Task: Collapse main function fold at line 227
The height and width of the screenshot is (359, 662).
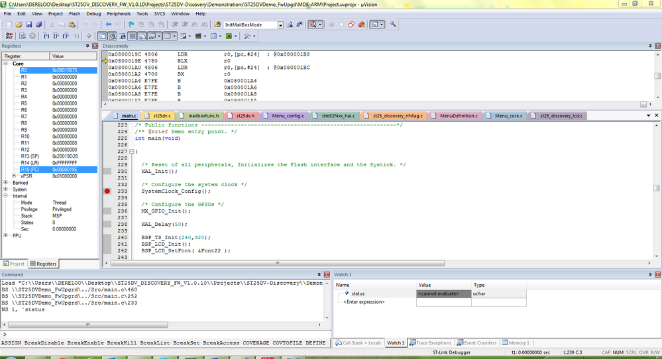Action: tap(132, 152)
